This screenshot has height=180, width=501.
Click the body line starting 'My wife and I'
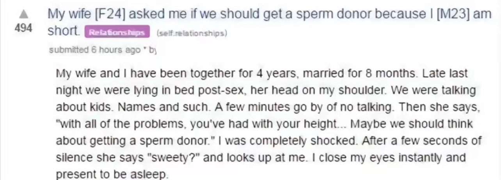[262, 73]
